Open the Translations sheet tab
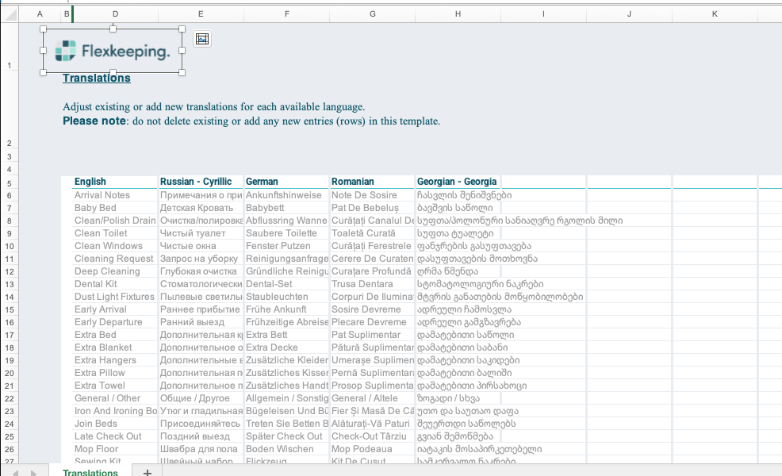The width and height of the screenshot is (782, 476). (x=90, y=472)
